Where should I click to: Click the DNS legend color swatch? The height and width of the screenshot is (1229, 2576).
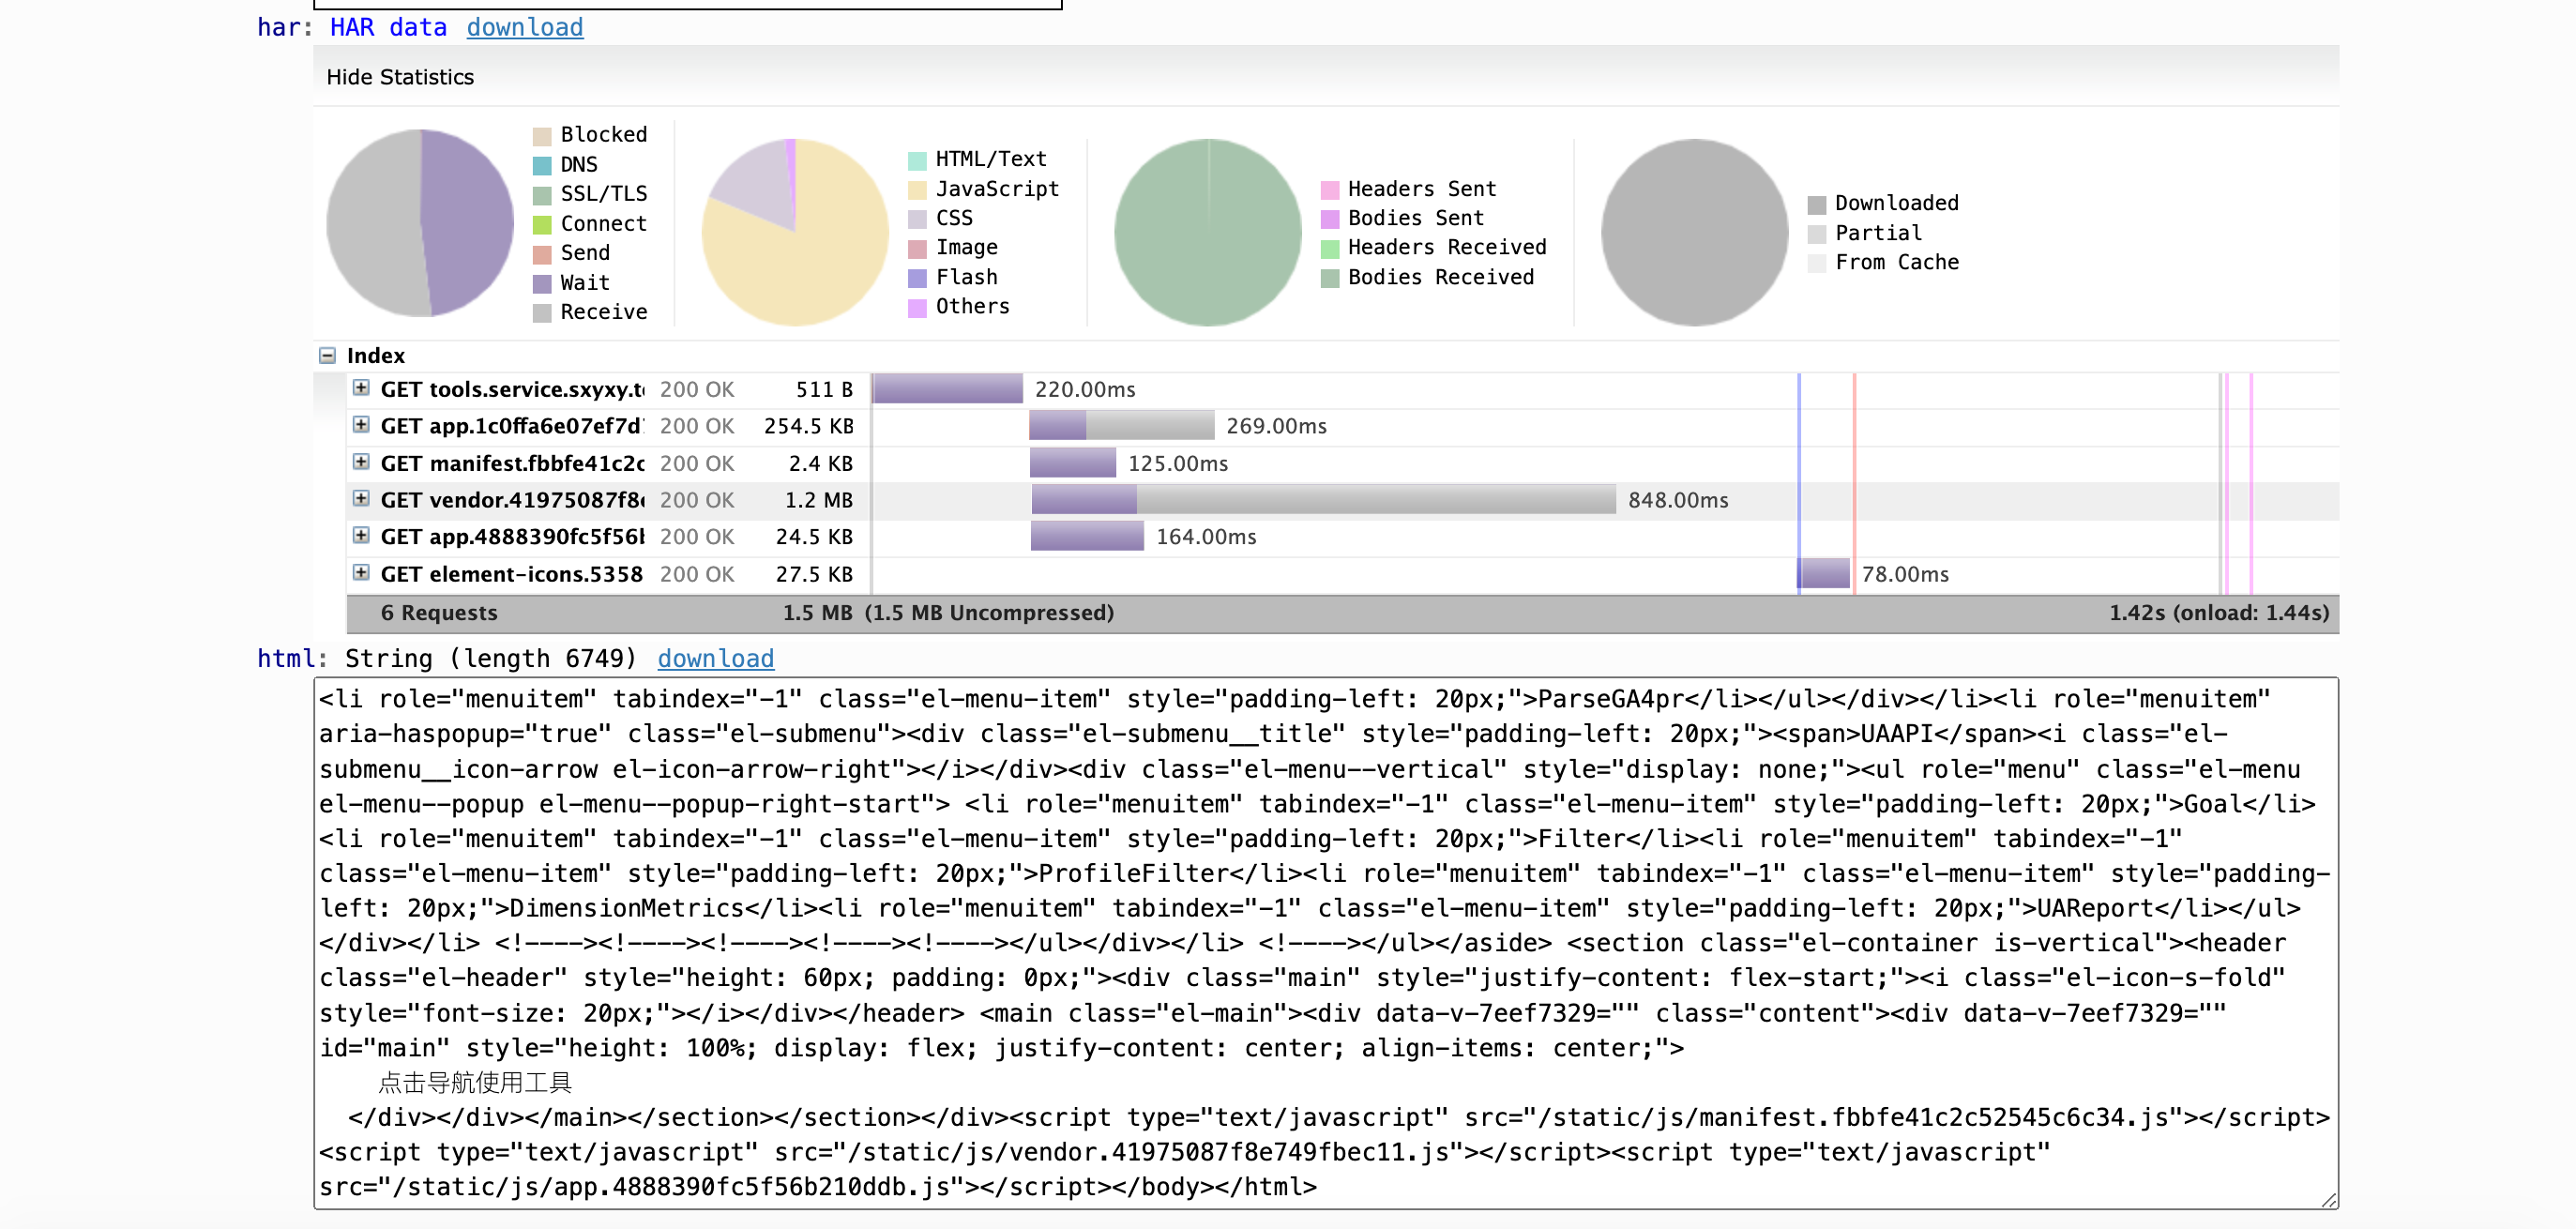point(542,166)
